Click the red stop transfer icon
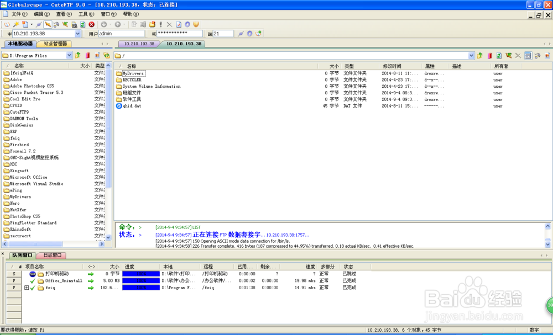 [x=92, y=25]
